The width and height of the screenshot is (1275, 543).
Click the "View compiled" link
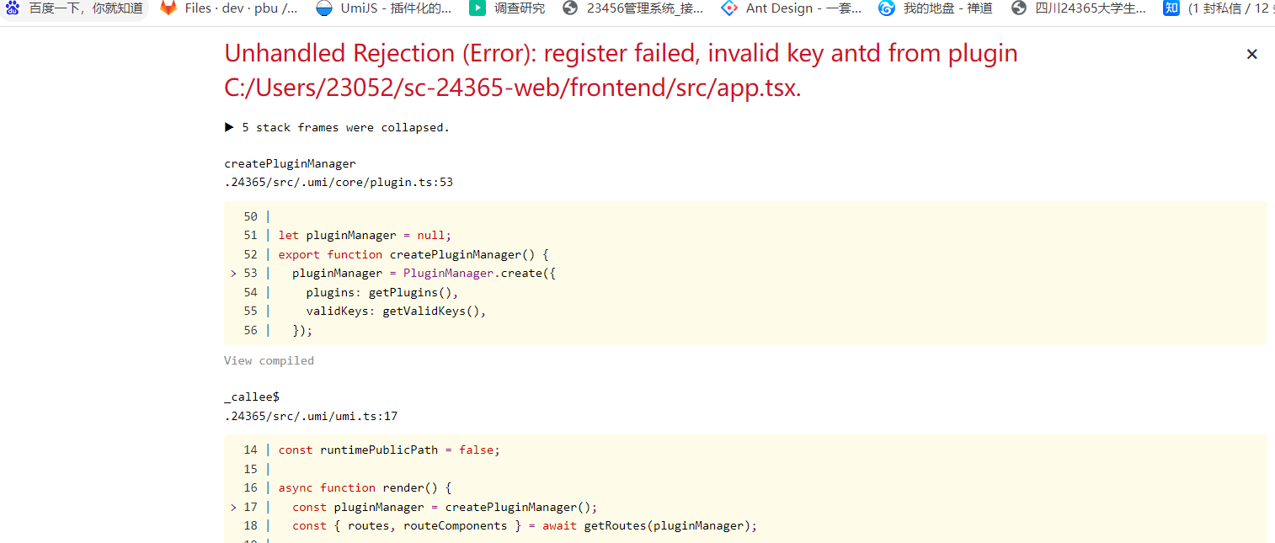[269, 360]
